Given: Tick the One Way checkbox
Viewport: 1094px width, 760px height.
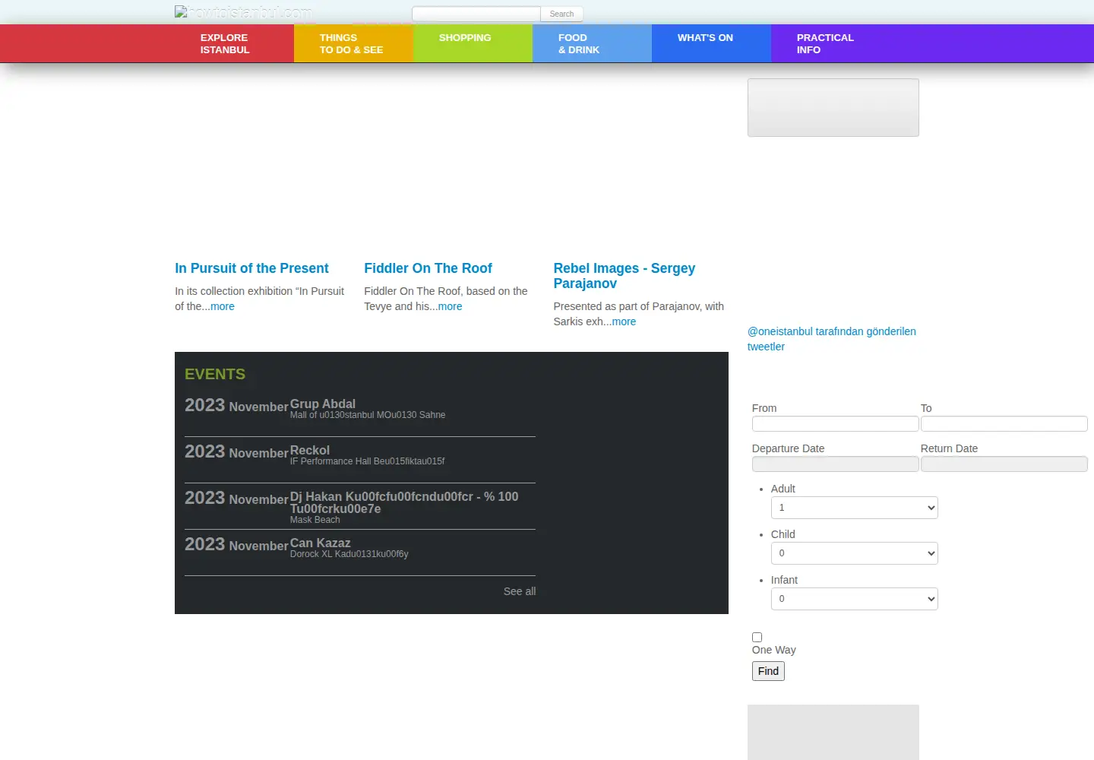Looking at the screenshot, I should 757,637.
